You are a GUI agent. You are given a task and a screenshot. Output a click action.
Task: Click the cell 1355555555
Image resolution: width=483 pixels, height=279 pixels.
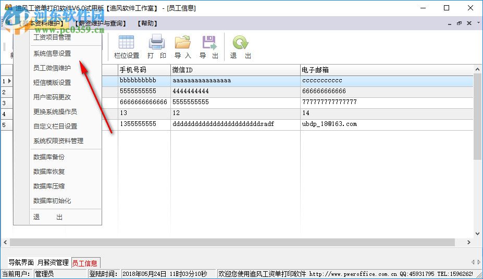(144, 124)
